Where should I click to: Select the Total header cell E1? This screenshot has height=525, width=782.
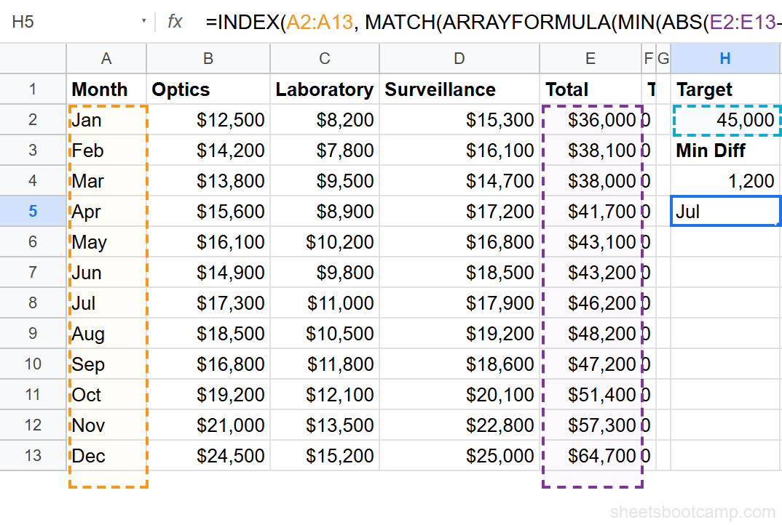click(x=590, y=89)
